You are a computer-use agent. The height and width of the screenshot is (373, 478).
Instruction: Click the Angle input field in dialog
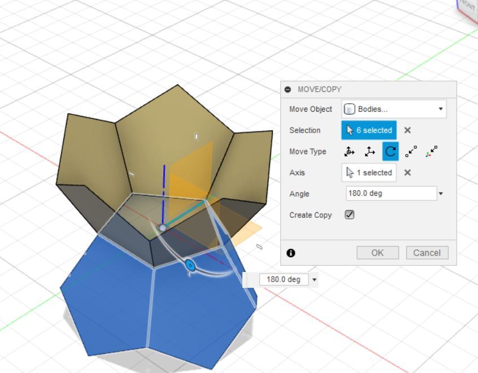[x=392, y=194]
